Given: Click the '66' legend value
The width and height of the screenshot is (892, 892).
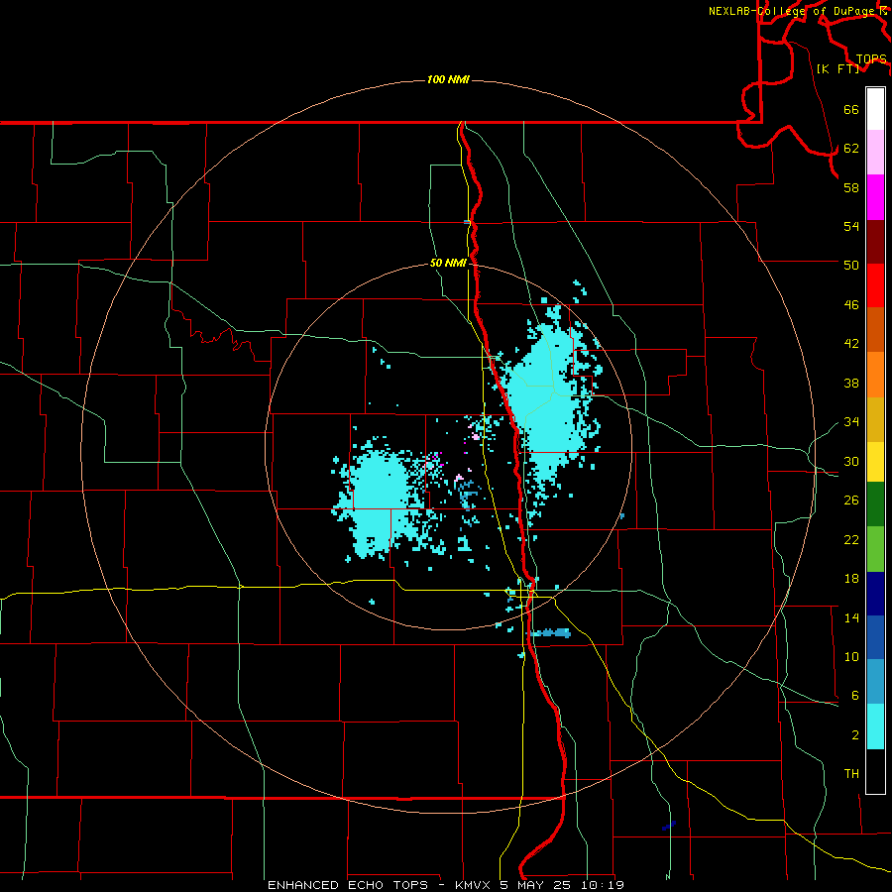Looking at the screenshot, I should 851,109.
